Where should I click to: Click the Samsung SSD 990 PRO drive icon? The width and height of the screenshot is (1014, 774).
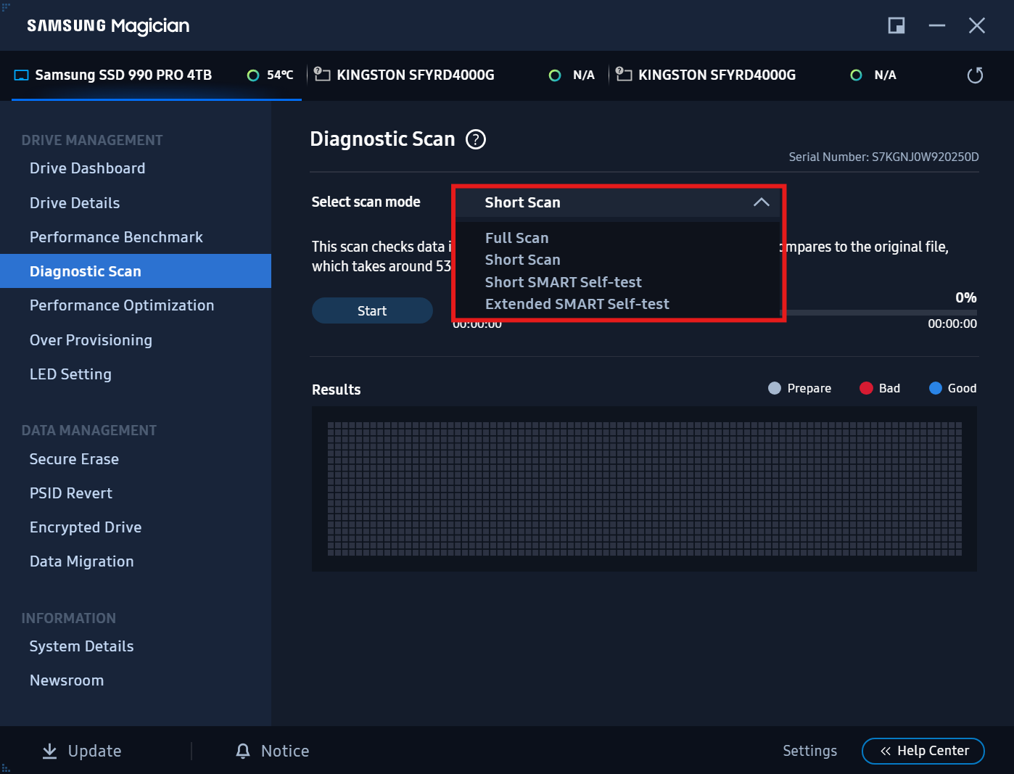pyautogui.click(x=22, y=75)
